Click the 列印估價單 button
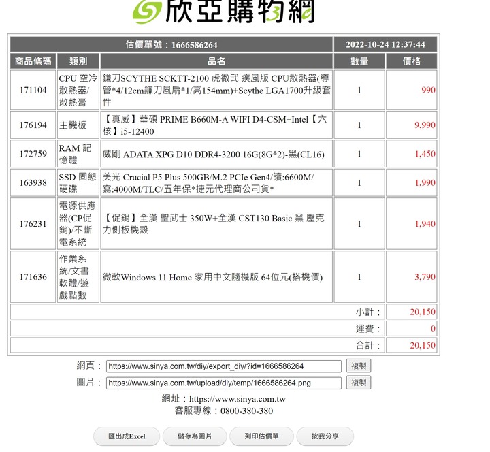Image resolution: width=490 pixels, height=452 pixels. point(261,436)
